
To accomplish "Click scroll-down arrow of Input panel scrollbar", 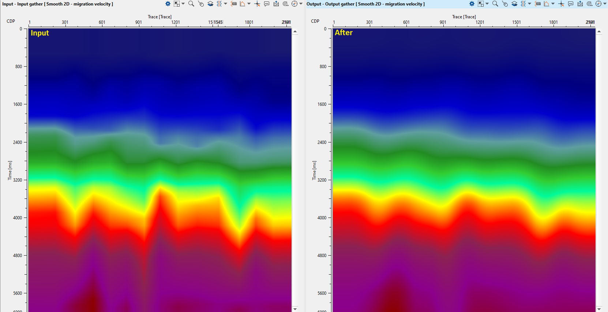I will pyautogui.click(x=295, y=309).
